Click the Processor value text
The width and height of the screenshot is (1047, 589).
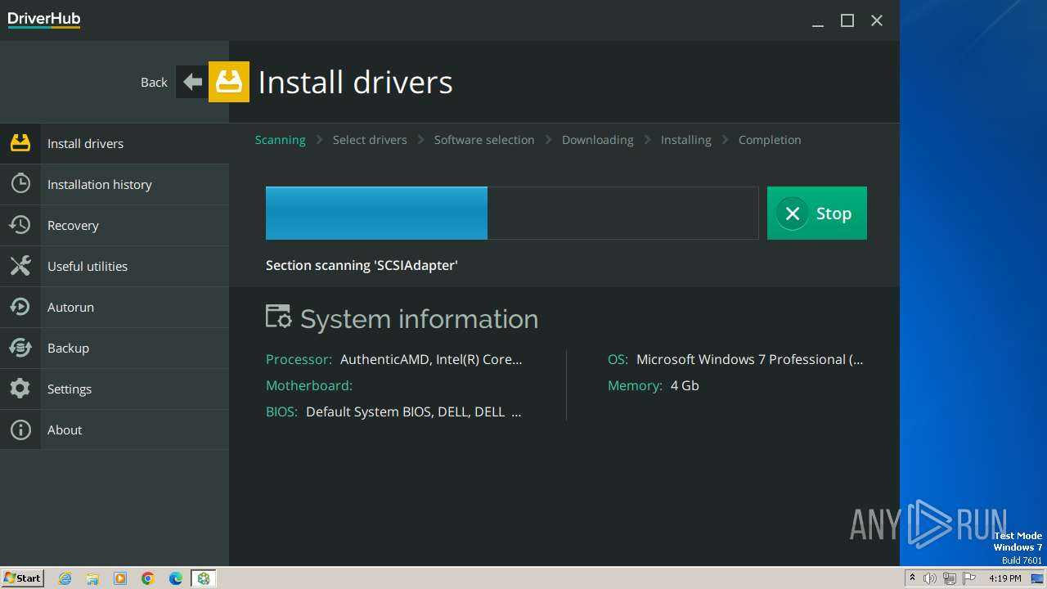(x=431, y=359)
